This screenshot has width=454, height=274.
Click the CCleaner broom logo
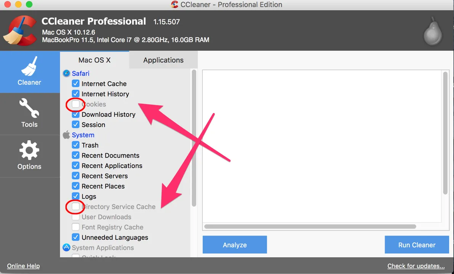(20, 31)
